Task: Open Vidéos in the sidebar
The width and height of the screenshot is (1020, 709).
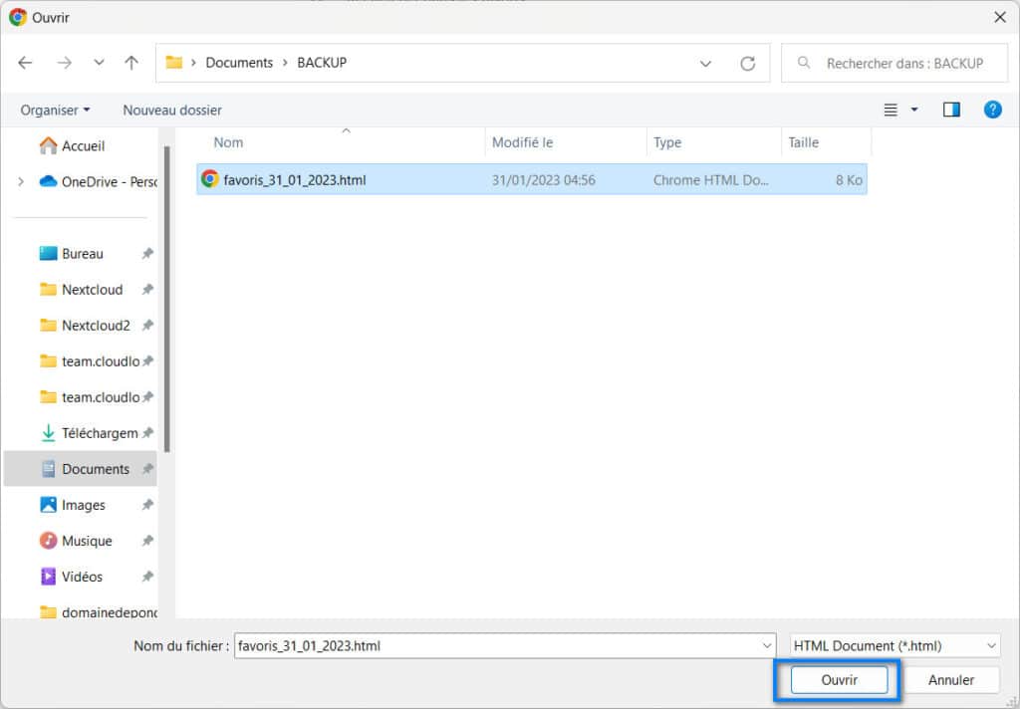Action: pyautogui.click(x=82, y=577)
